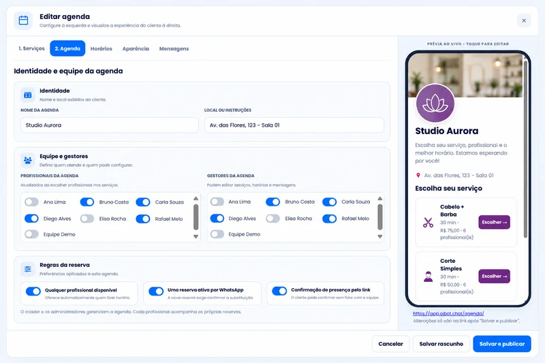Select the 2. Agenda tab
This screenshot has height=363, width=545.
[67, 48]
